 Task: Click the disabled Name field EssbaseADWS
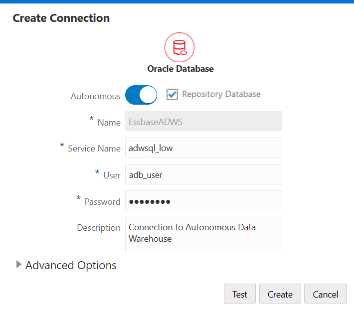tap(203, 121)
